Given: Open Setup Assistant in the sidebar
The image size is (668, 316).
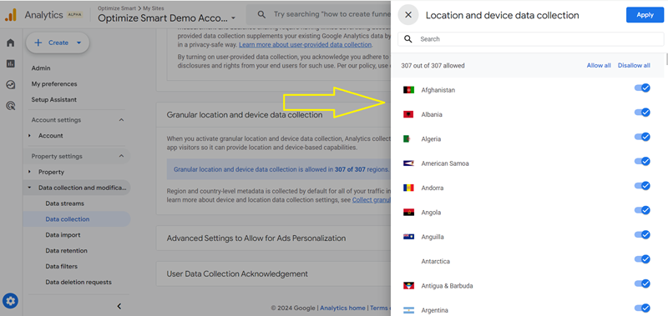Looking at the screenshot, I should pyautogui.click(x=54, y=99).
